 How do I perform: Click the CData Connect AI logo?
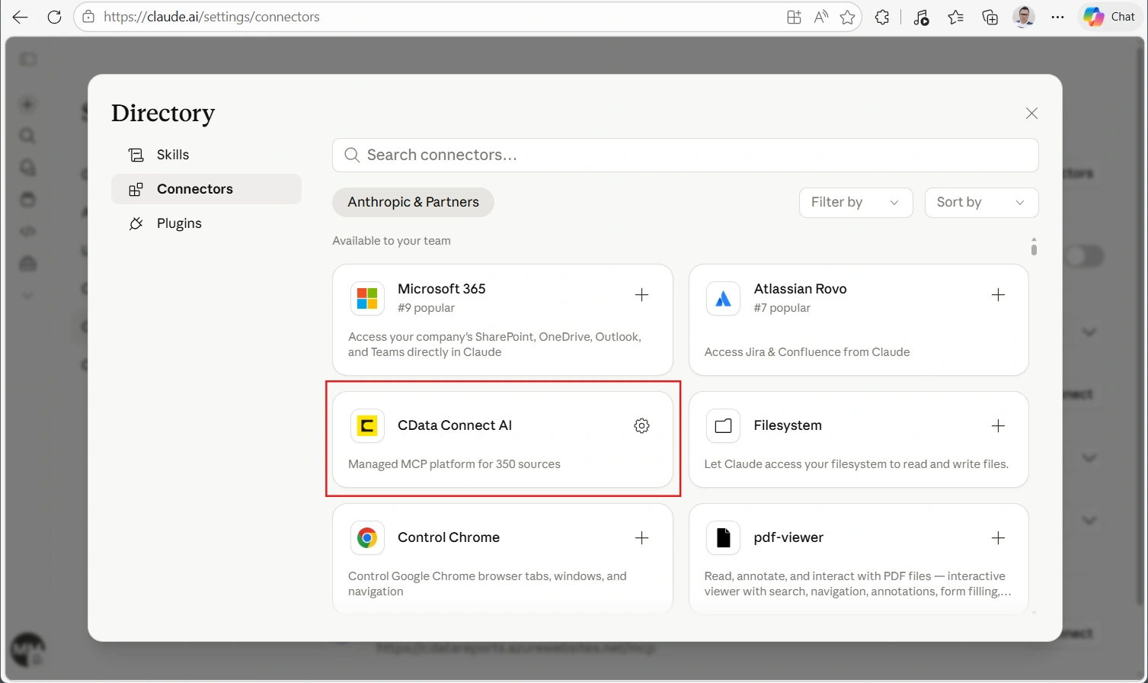coord(367,426)
